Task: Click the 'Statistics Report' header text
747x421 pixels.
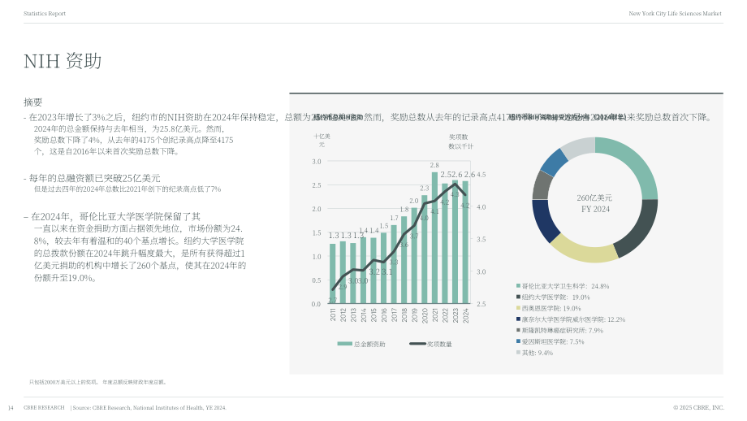Action: [45, 13]
